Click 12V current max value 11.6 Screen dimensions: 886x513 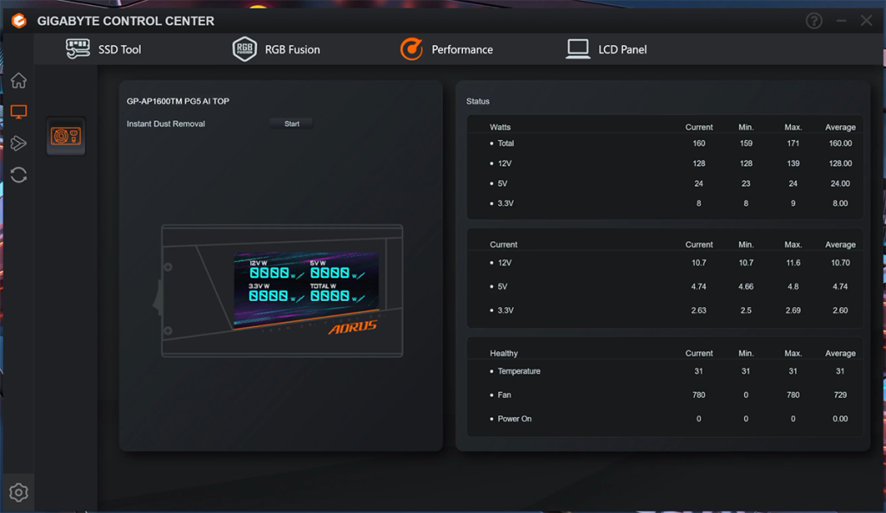click(x=793, y=263)
